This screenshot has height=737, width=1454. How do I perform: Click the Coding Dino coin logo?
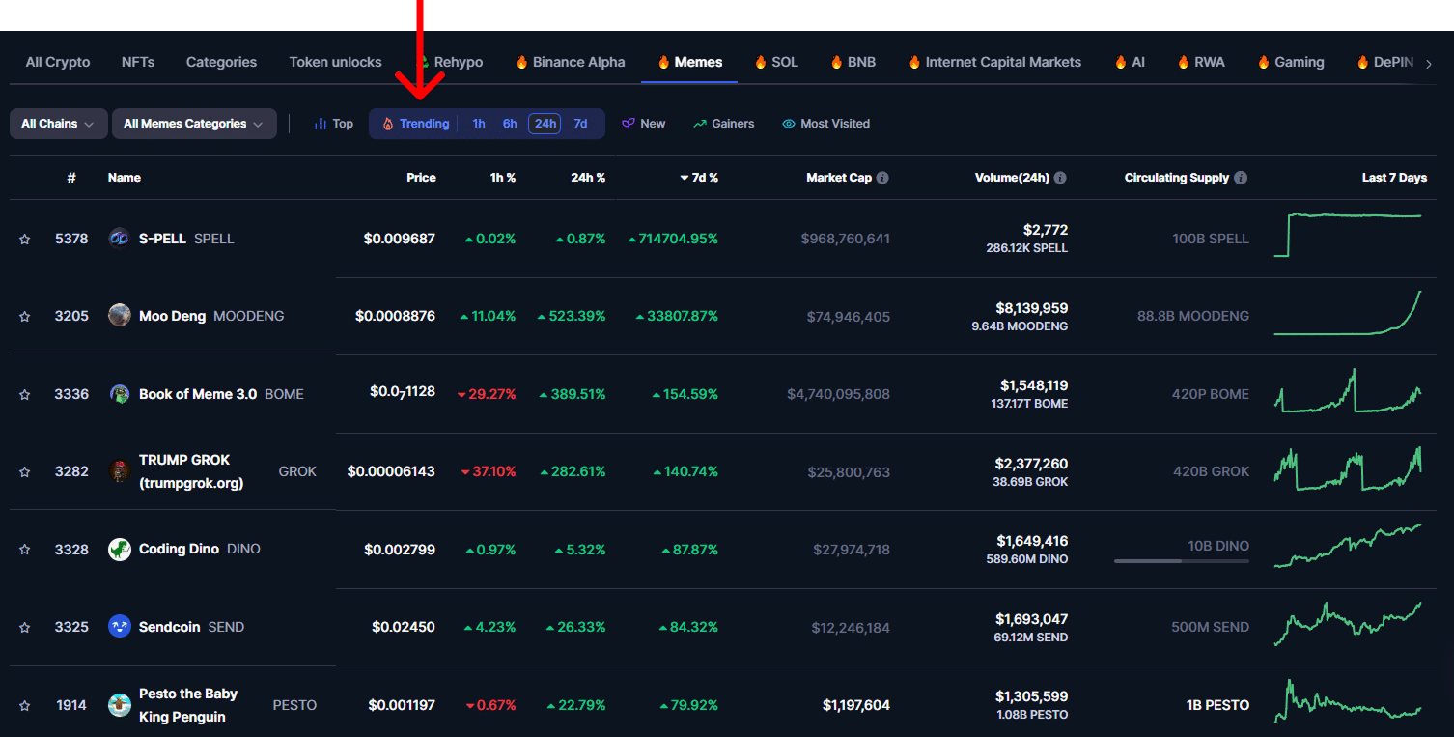click(120, 549)
